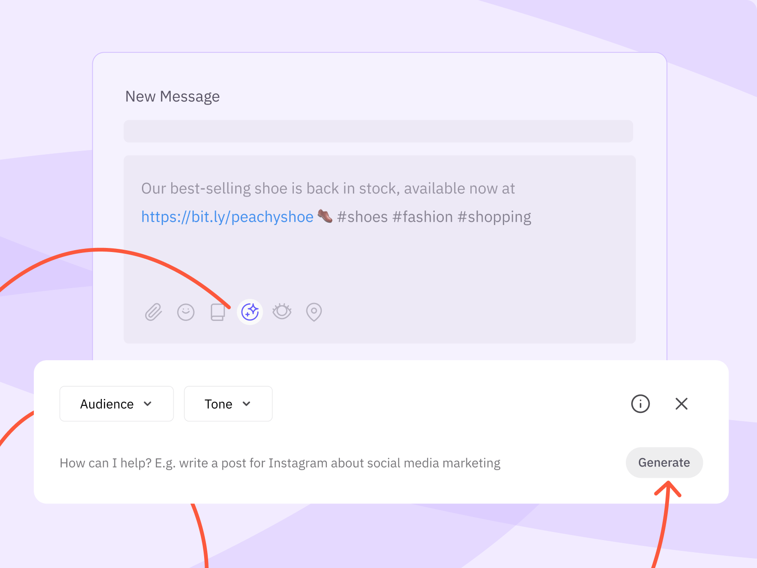Click the '#shoes #fashion #shopping' hashtags text
Viewport: 757px width, 568px height.
pyautogui.click(x=434, y=217)
